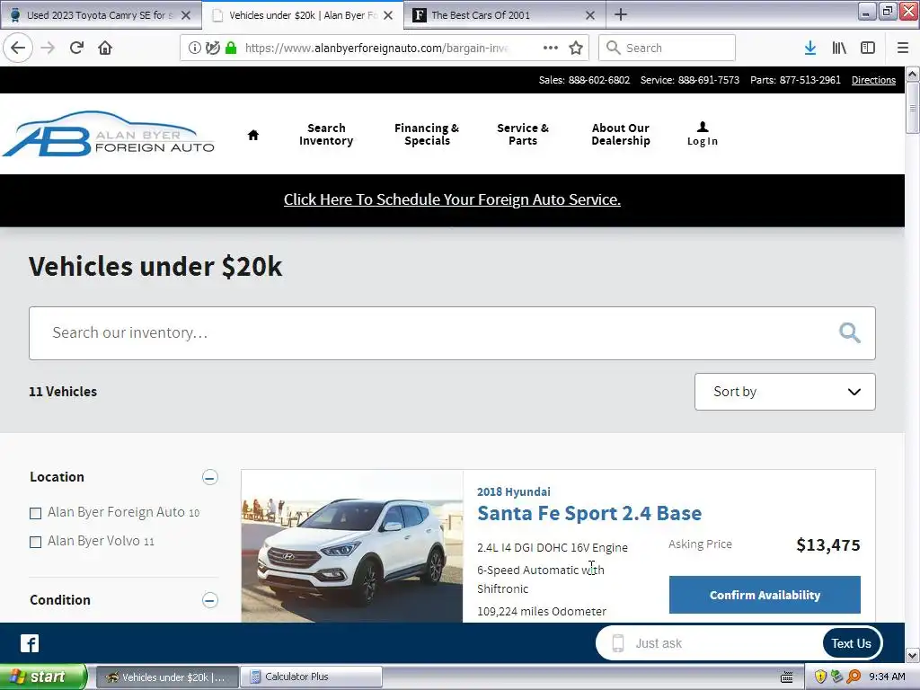
Task: Open About Our Dealership menu
Action: (621, 135)
